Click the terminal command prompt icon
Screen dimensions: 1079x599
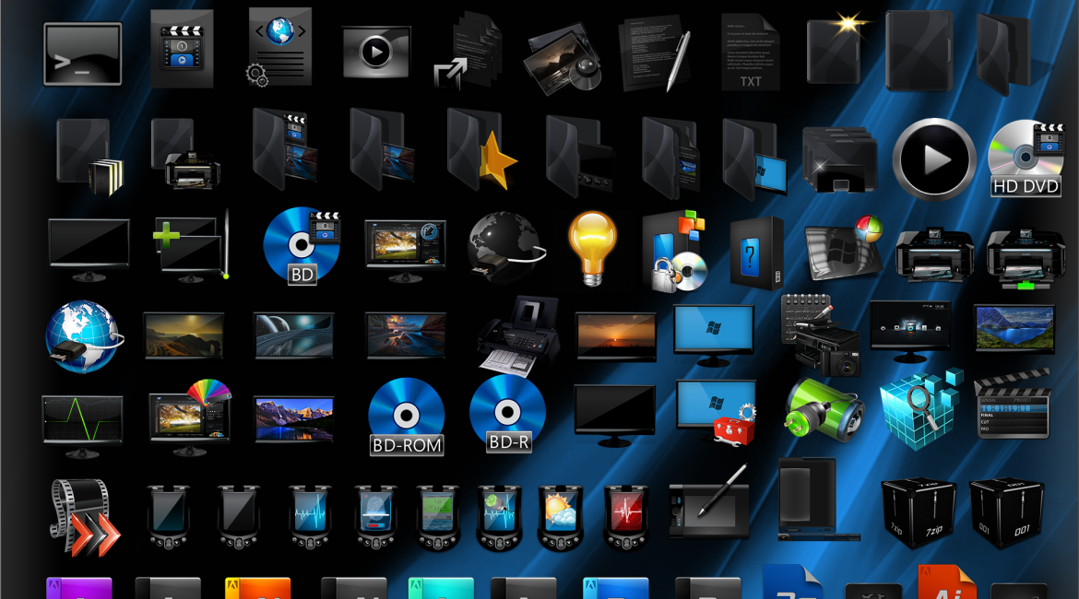pyautogui.click(x=82, y=53)
